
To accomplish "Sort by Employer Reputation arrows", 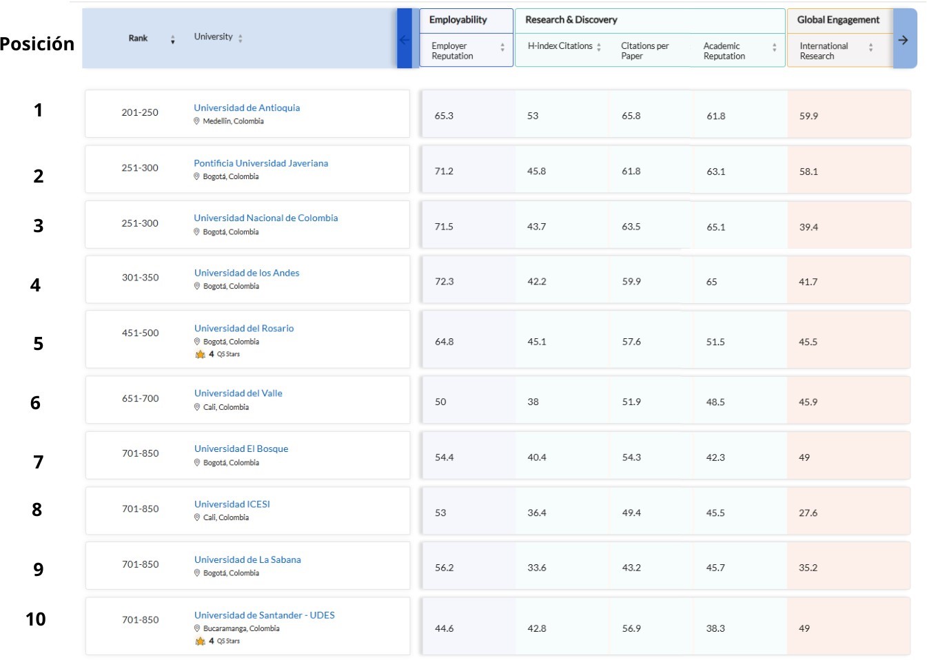I will click(502, 48).
